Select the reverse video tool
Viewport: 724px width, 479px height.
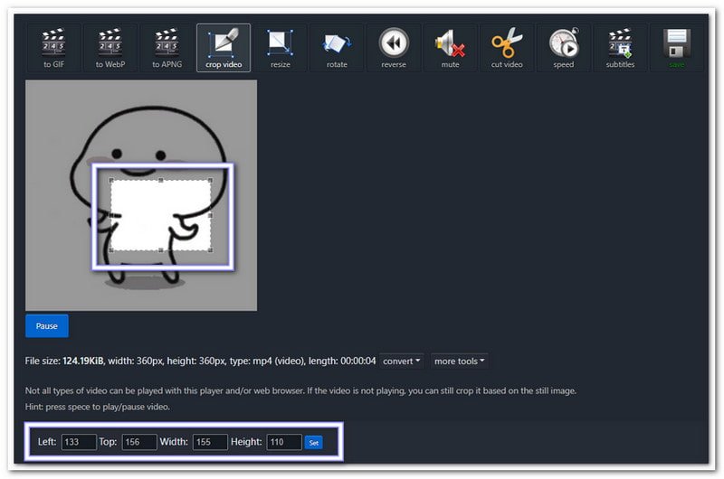(394, 48)
